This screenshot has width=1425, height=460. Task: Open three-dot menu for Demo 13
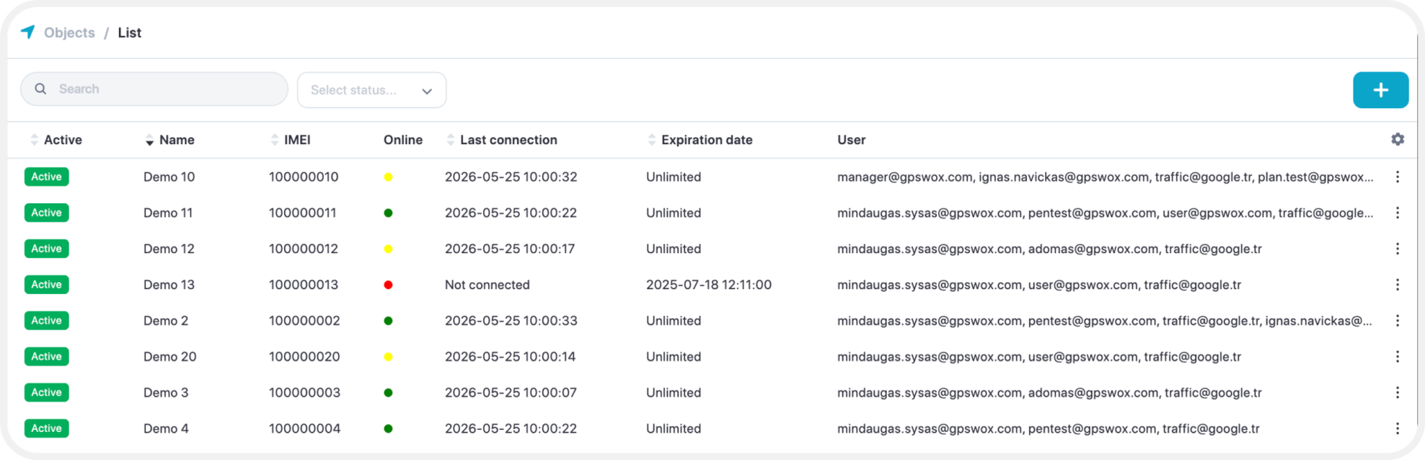(1398, 285)
